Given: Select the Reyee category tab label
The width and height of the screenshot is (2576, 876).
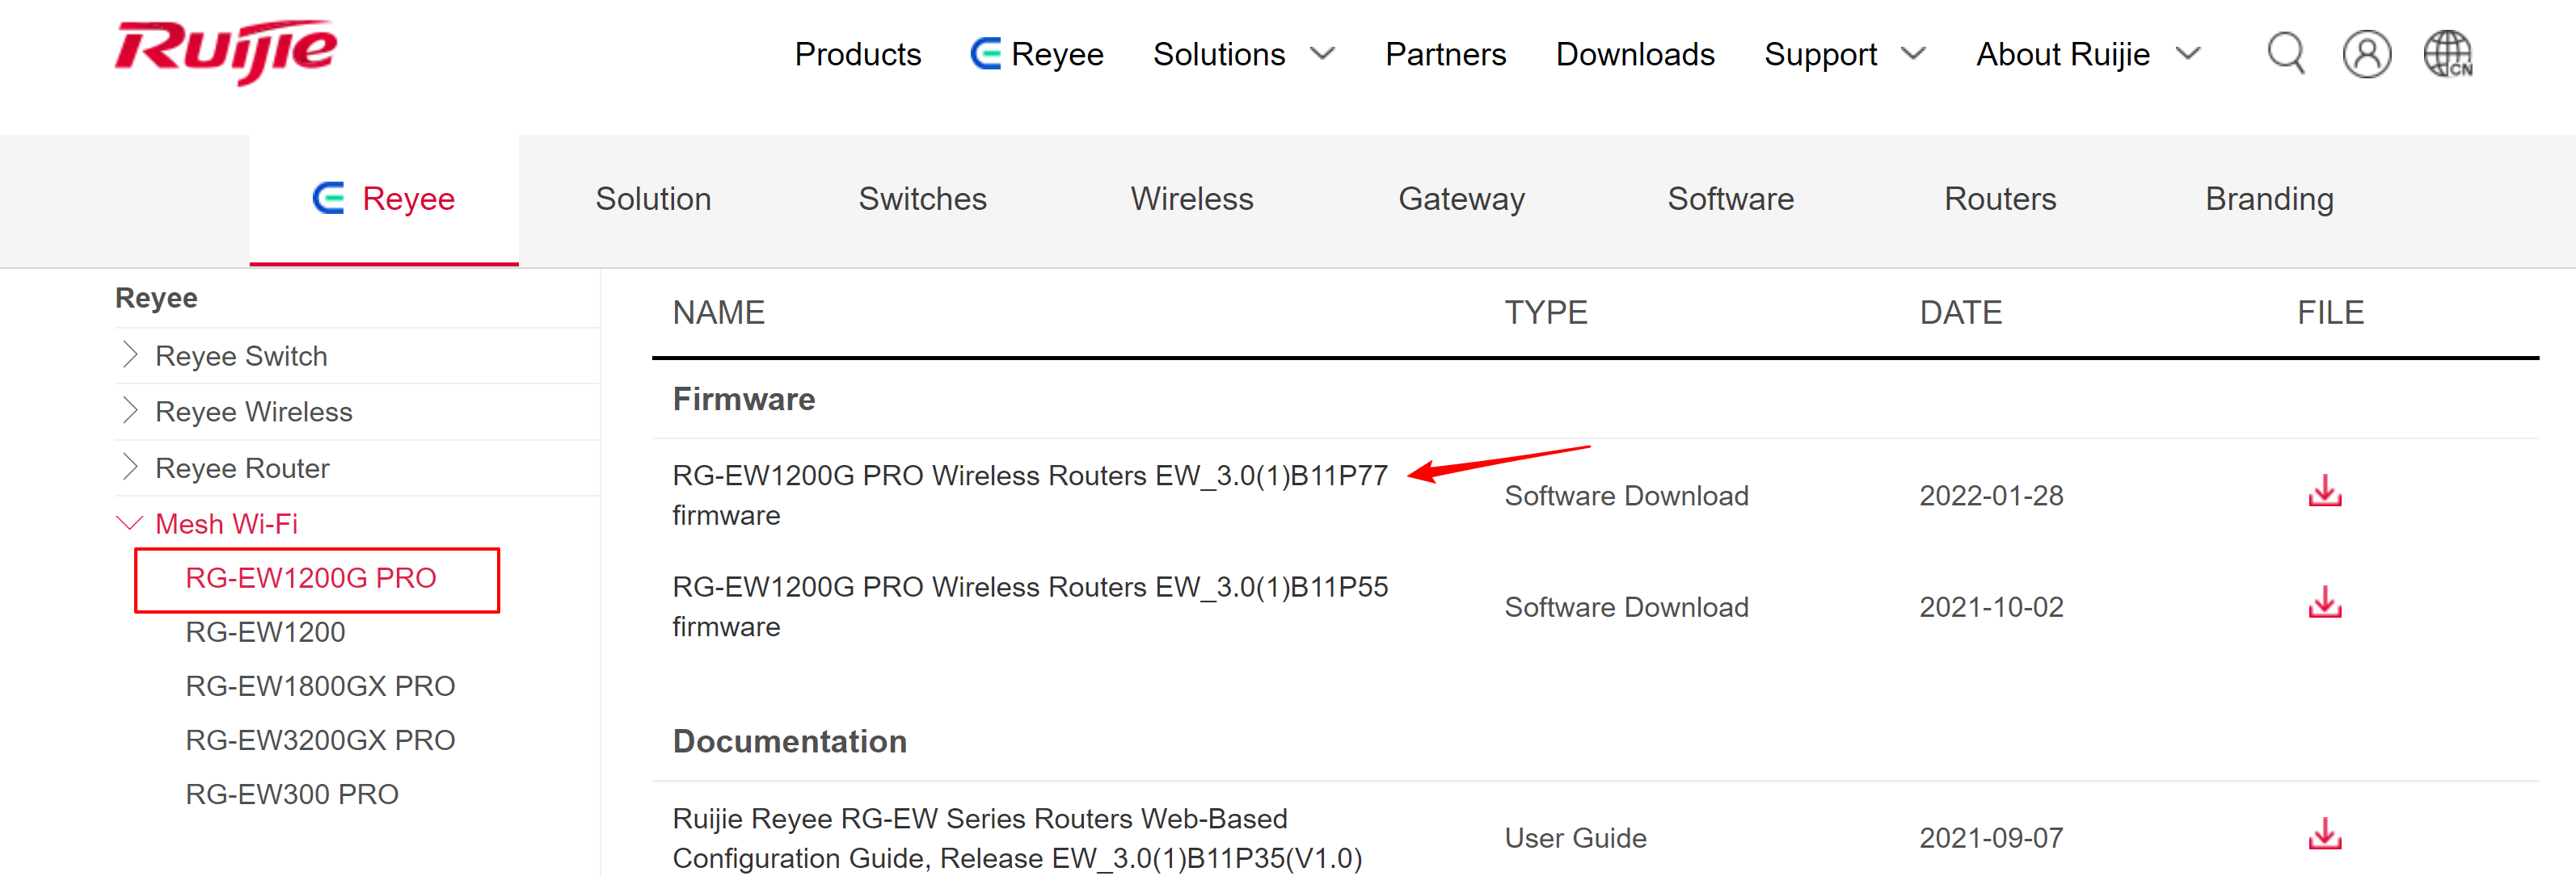Looking at the screenshot, I should (x=408, y=199).
